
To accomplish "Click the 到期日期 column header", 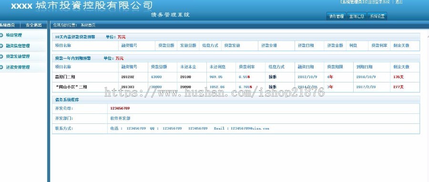I will pyautogui.click(x=365, y=67).
